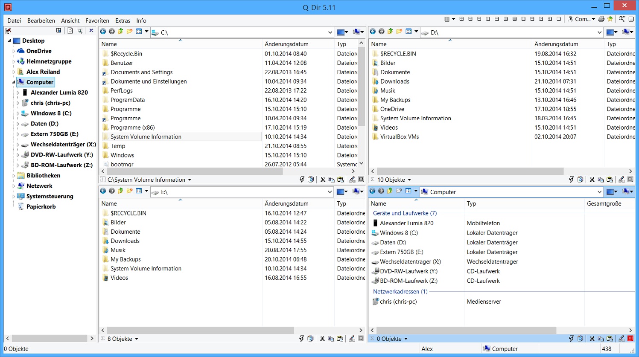Image resolution: width=639 pixels, height=357 pixels.
Task: Go back in the C:\ pane
Action: pyautogui.click(x=103, y=32)
